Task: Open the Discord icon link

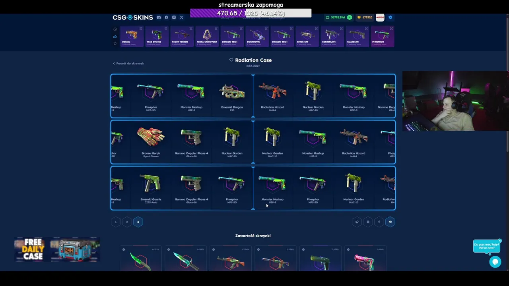Action: click(159, 17)
